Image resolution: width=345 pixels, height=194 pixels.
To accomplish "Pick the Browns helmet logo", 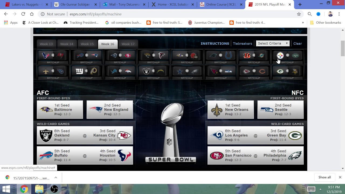I will coord(194,56).
